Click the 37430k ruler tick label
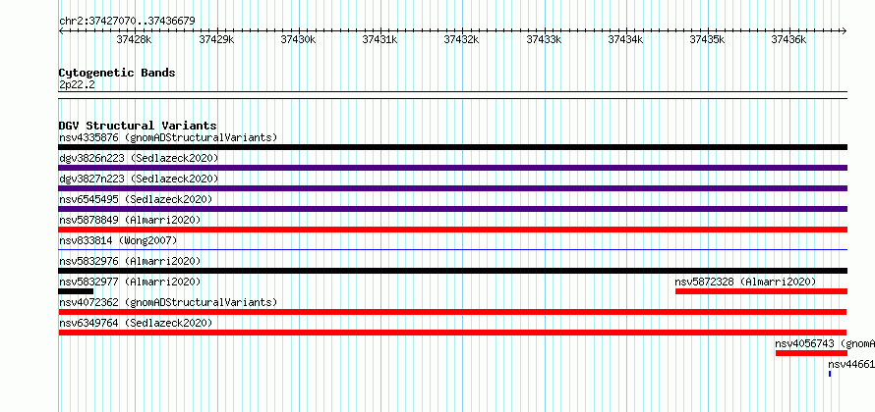The width and height of the screenshot is (875, 412). [298, 39]
